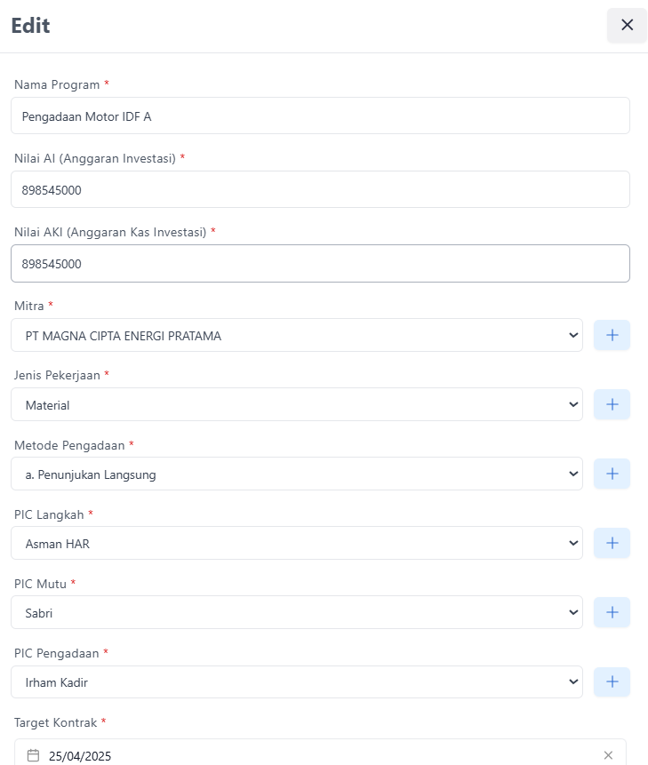Click the Nama Program text field
Screen dimensions: 648x765
[320, 116]
